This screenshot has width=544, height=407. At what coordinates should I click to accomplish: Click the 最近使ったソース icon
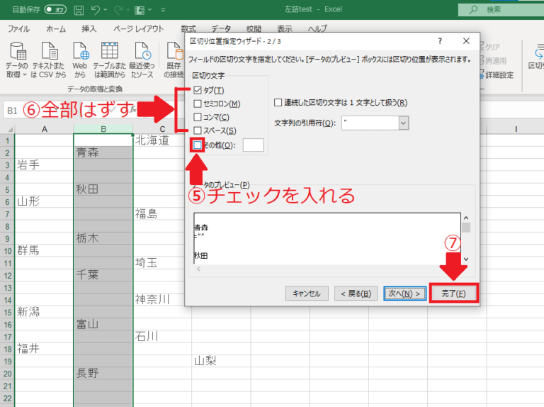pyautogui.click(x=142, y=51)
